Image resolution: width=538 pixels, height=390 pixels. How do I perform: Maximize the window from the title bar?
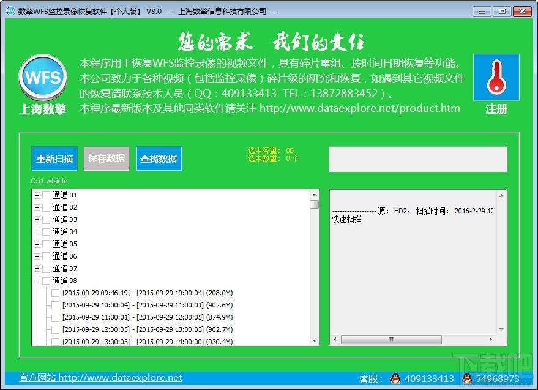(x=502, y=12)
